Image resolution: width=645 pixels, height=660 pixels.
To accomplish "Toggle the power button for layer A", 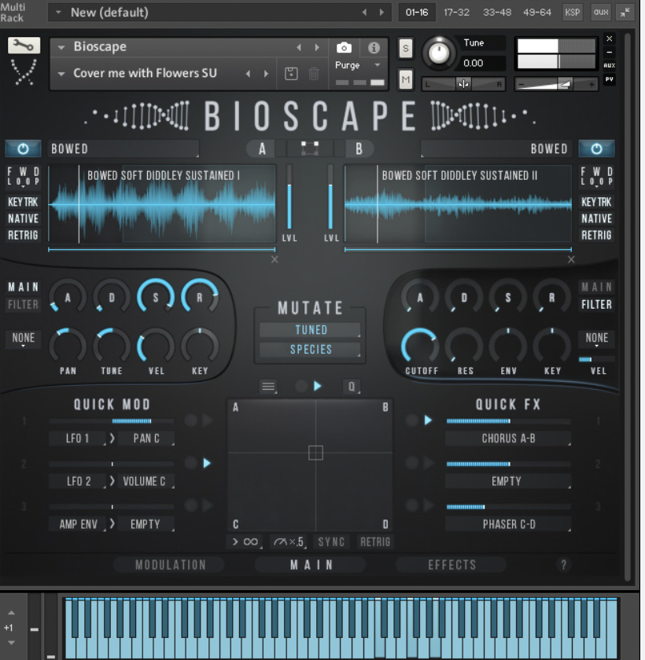I will [23, 148].
